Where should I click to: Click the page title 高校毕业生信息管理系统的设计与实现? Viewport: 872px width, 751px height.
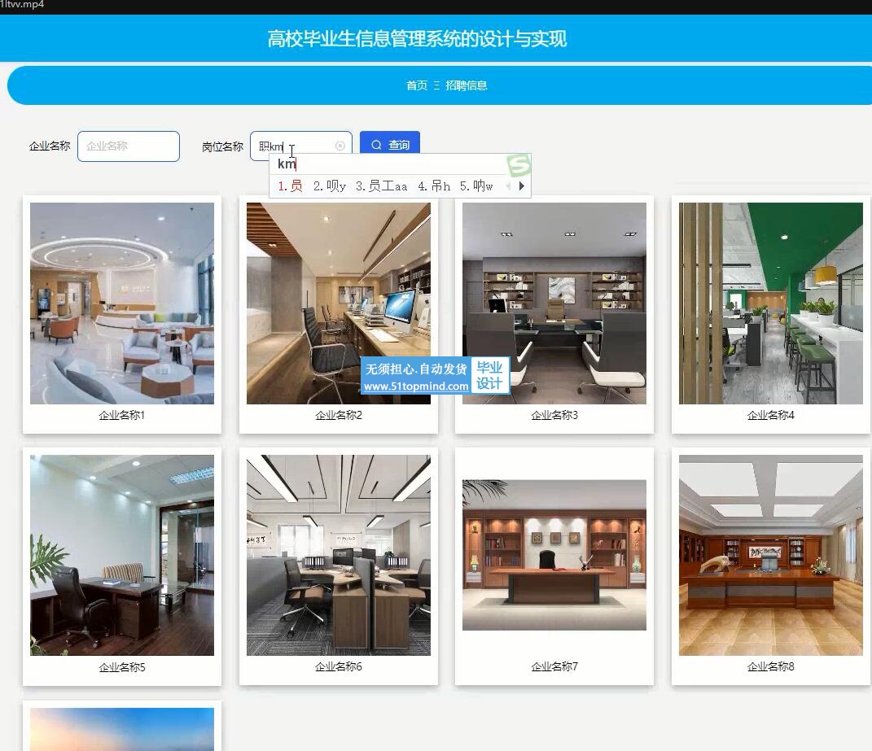417,39
